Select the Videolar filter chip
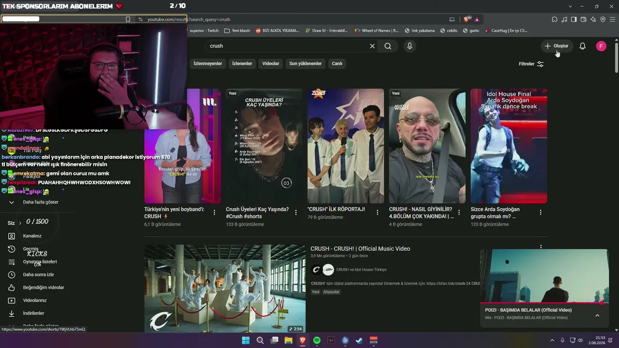 click(271, 63)
